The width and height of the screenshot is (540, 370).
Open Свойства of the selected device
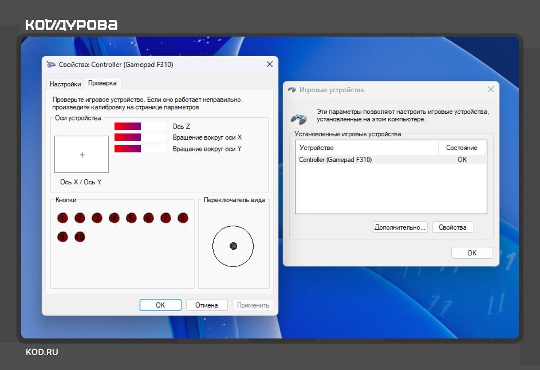pyautogui.click(x=453, y=227)
